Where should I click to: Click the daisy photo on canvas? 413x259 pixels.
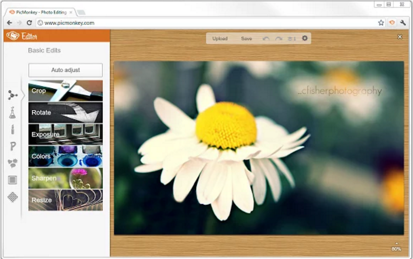[x=258, y=148]
